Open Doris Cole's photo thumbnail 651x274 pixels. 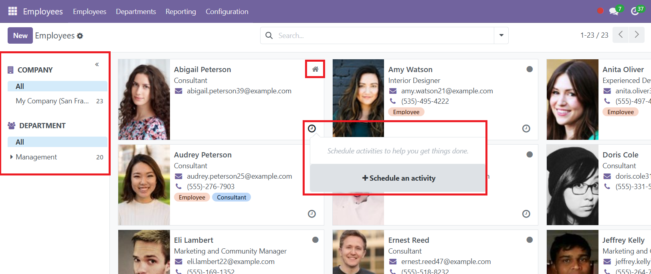pyautogui.click(x=572, y=185)
